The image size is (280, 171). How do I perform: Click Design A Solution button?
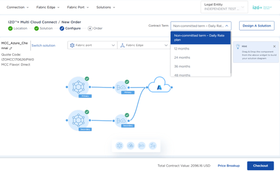coord(257,26)
